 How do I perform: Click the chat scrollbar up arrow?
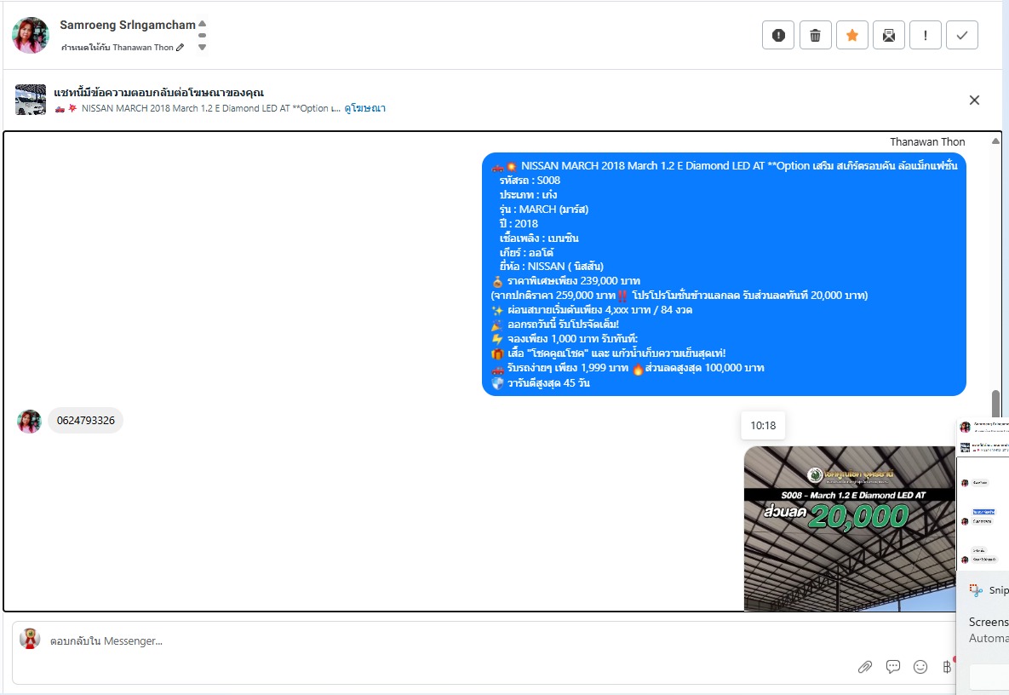pyautogui.click(x=995, y=141)
